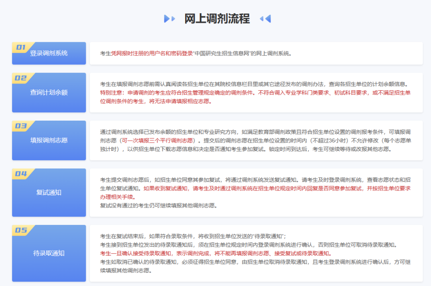
Task: Open the 填报调剂志愿 step
Action: [x=49, y=141]
